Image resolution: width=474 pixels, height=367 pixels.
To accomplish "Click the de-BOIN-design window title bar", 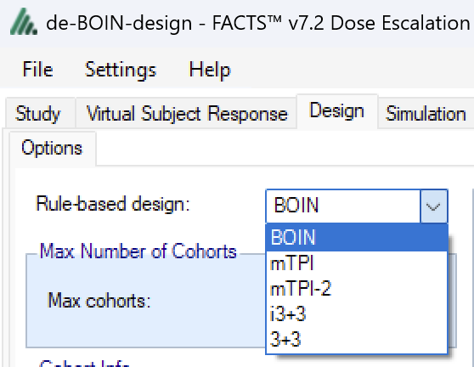I will (x=257, y=23).
